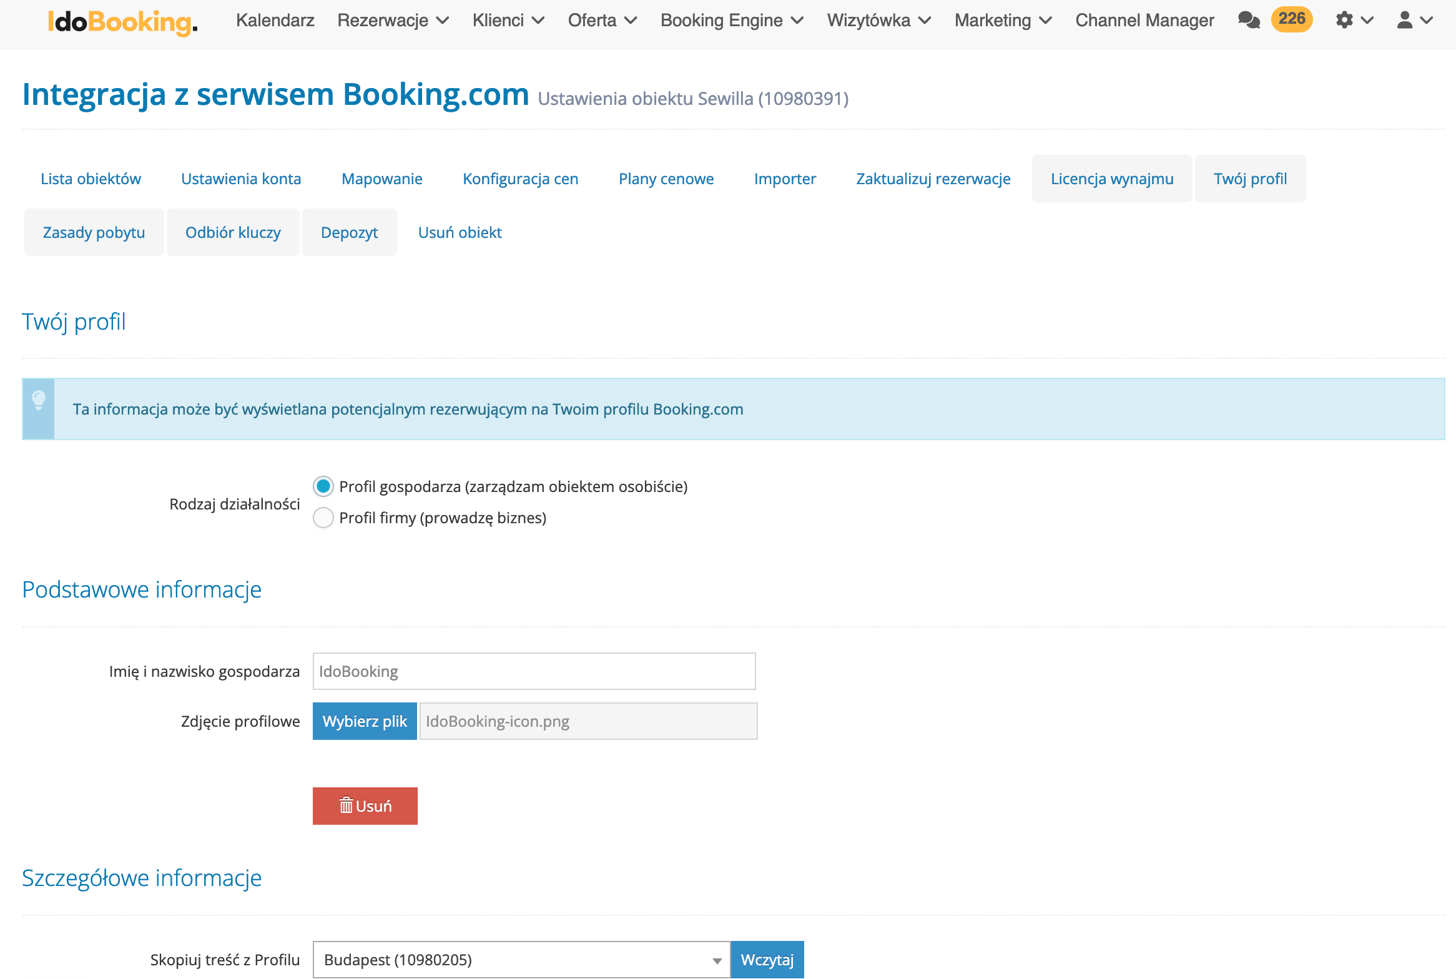This screenshot has height=979, width=1456.
Task: Open the Zasady pobytu tab
Action: pos(94,232)
